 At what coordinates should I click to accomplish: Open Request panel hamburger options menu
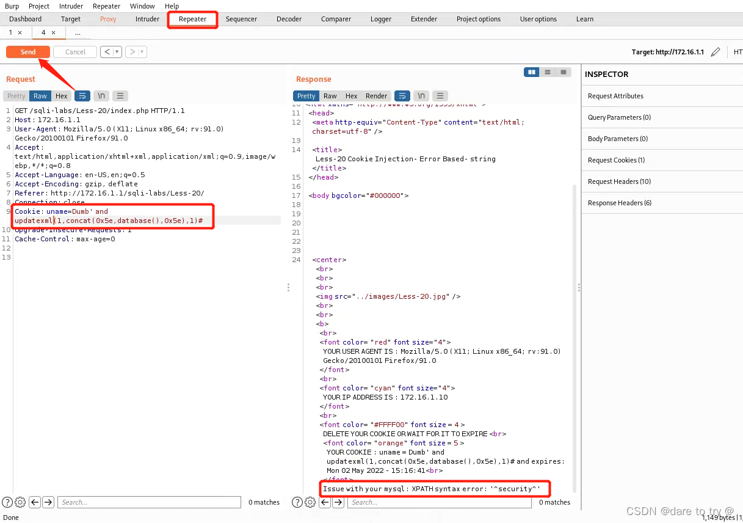tap(120, 96)
